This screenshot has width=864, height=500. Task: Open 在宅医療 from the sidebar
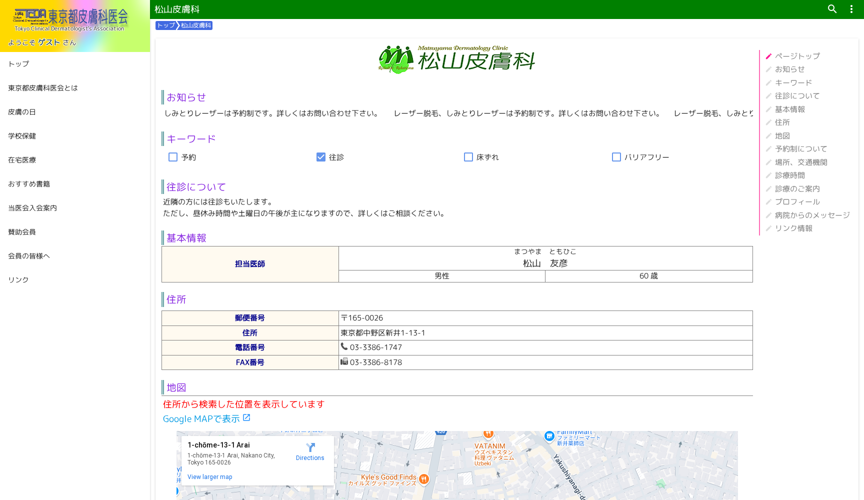click(x=21, y=160)
